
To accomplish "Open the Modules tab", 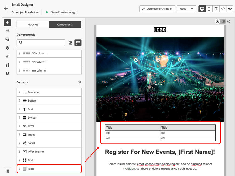I will click(x=33, y=24).
